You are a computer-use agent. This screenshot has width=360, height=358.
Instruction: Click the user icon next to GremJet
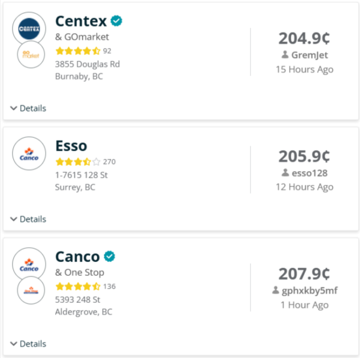click(x=285, y=55)
